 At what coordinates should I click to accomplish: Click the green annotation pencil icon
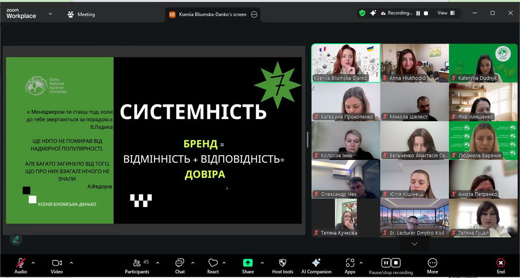pyautogui.click(x=16, y=239)
